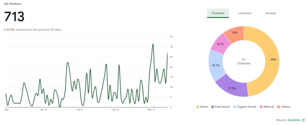308x125 pixels.
Task: Click the red down arrow next to 31.5%
Action: [x=5, y=30]
